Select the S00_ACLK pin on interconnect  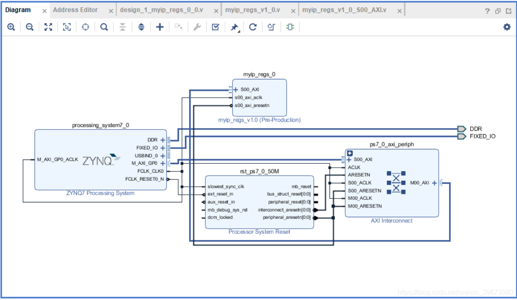click(359, 183)
